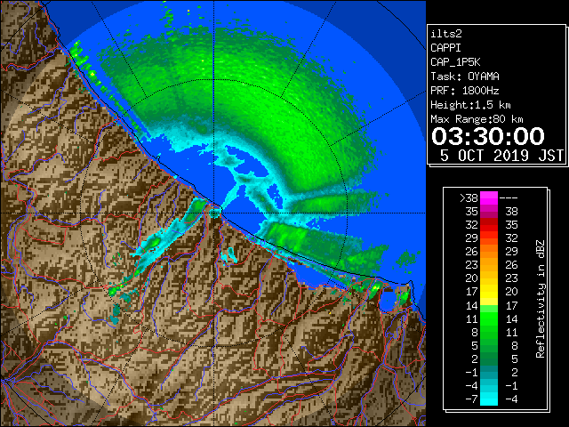The width and height of the screenshot is (569, 427).
Task: Click the ilts2 label in info box
Action: tap(446, 34)
